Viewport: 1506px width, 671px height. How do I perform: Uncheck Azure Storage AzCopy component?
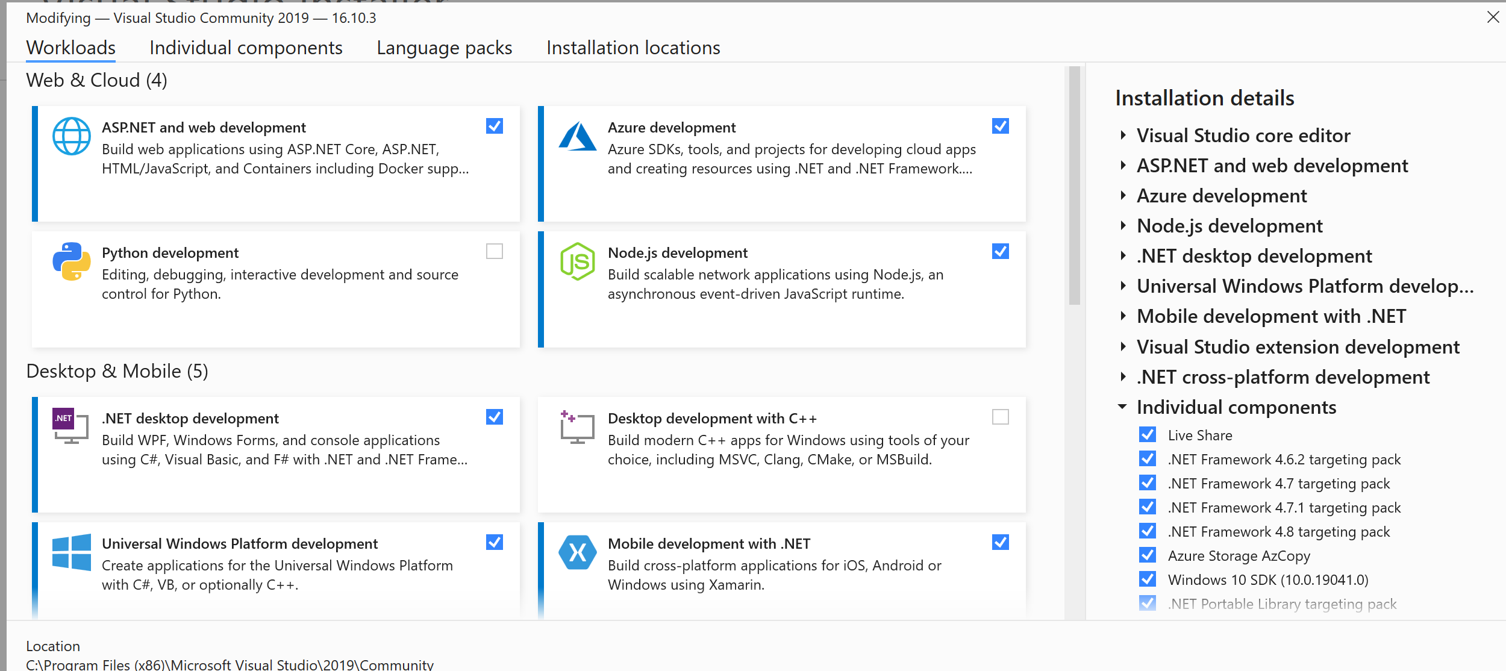pos(1148,555)
